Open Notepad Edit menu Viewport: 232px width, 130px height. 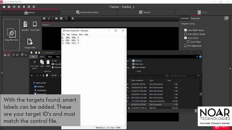pyautogui.click(x=68, y=35)
